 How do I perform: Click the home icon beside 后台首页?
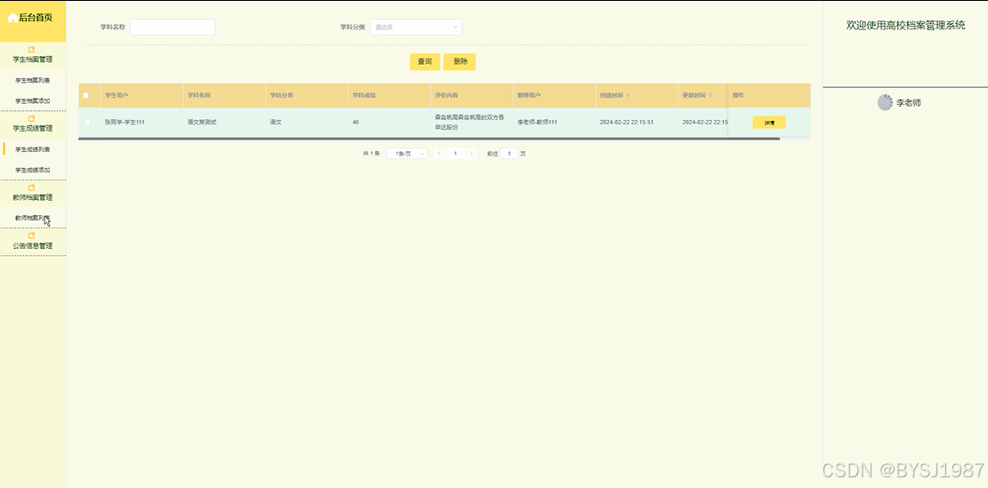coord(12,18)
